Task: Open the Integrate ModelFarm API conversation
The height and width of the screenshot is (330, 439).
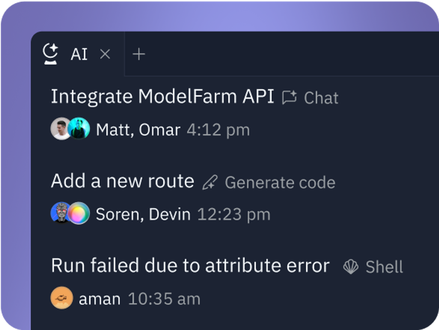Action: click(162, 97)
